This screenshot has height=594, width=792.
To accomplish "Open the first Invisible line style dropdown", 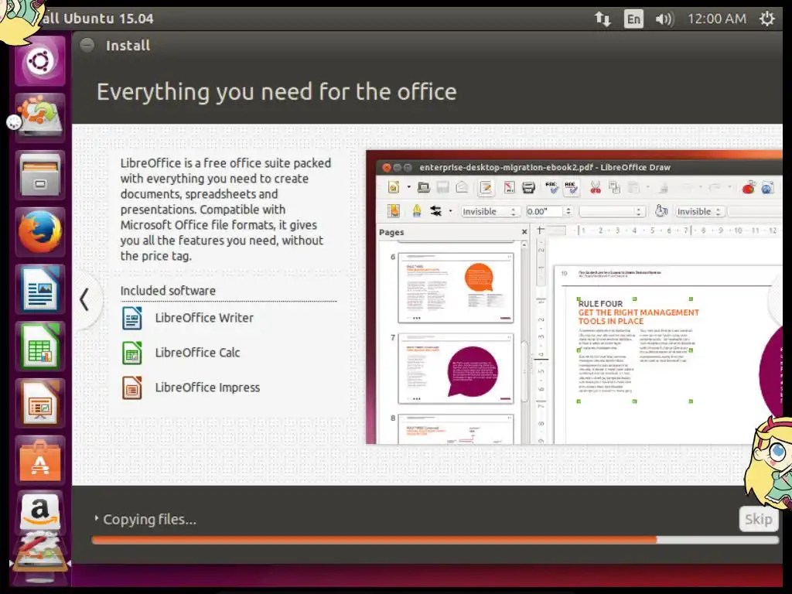I will click(x=490, y=211).
